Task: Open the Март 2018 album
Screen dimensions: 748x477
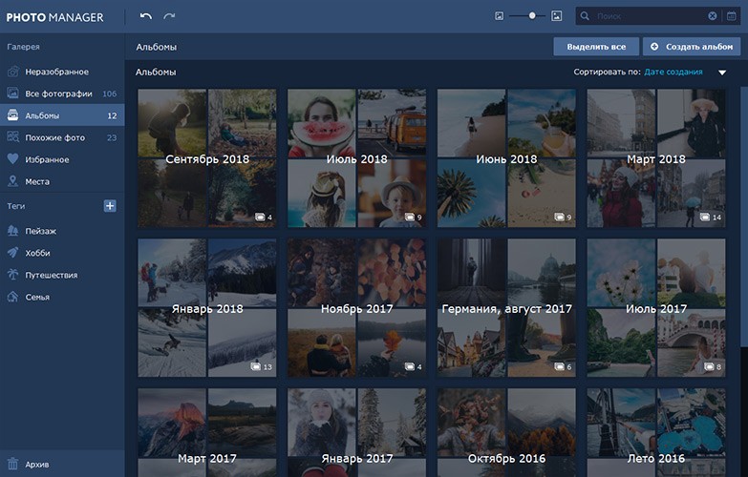Action: click(656, 158)
